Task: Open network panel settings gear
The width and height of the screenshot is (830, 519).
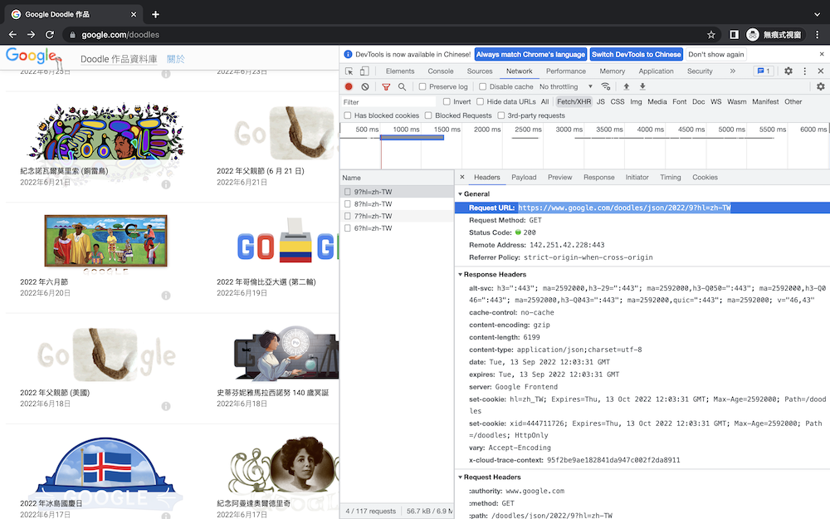Action: [821, 86]
